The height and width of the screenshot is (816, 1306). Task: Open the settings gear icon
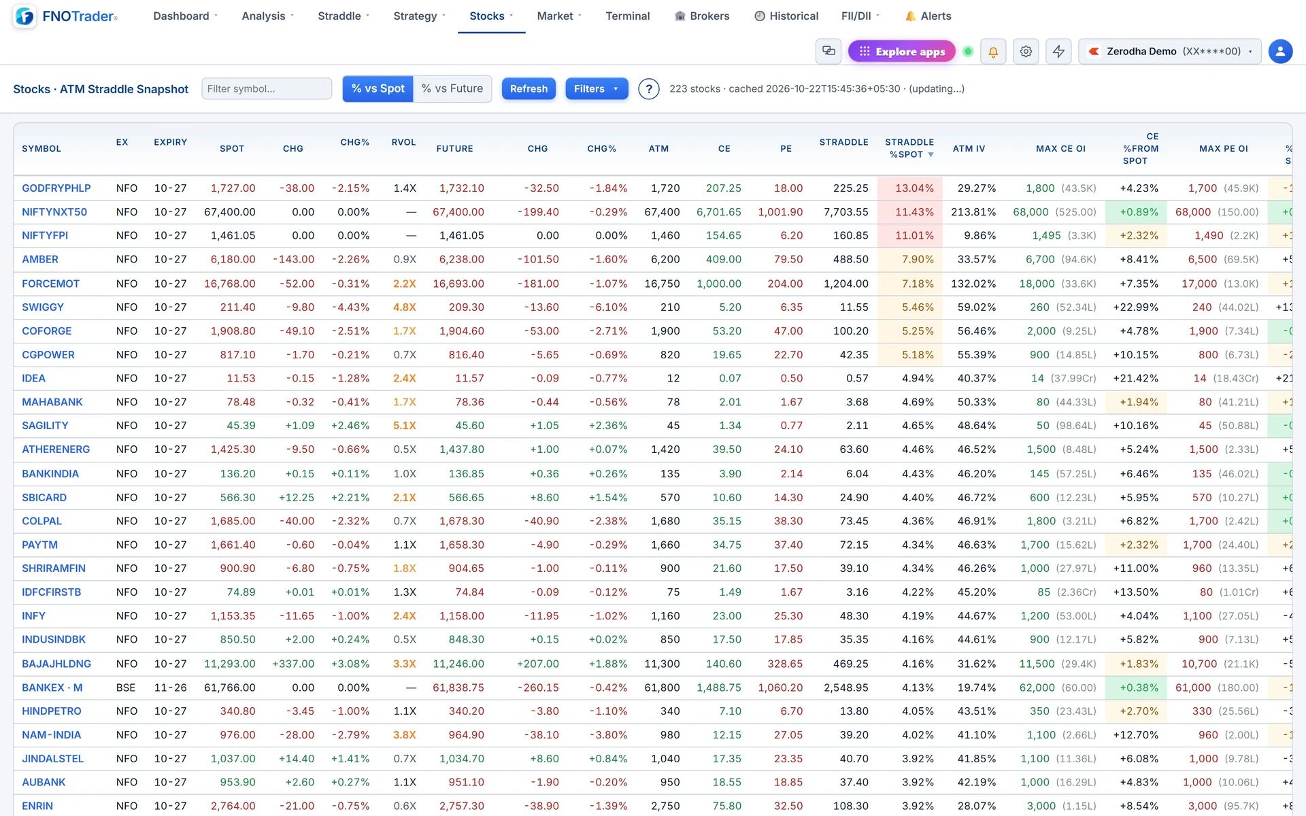tap(1026, 51)
